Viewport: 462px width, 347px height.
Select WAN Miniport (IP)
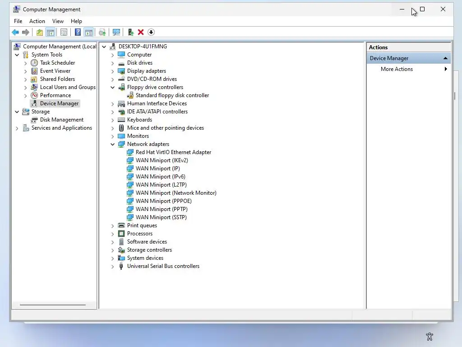pos(157,169)
